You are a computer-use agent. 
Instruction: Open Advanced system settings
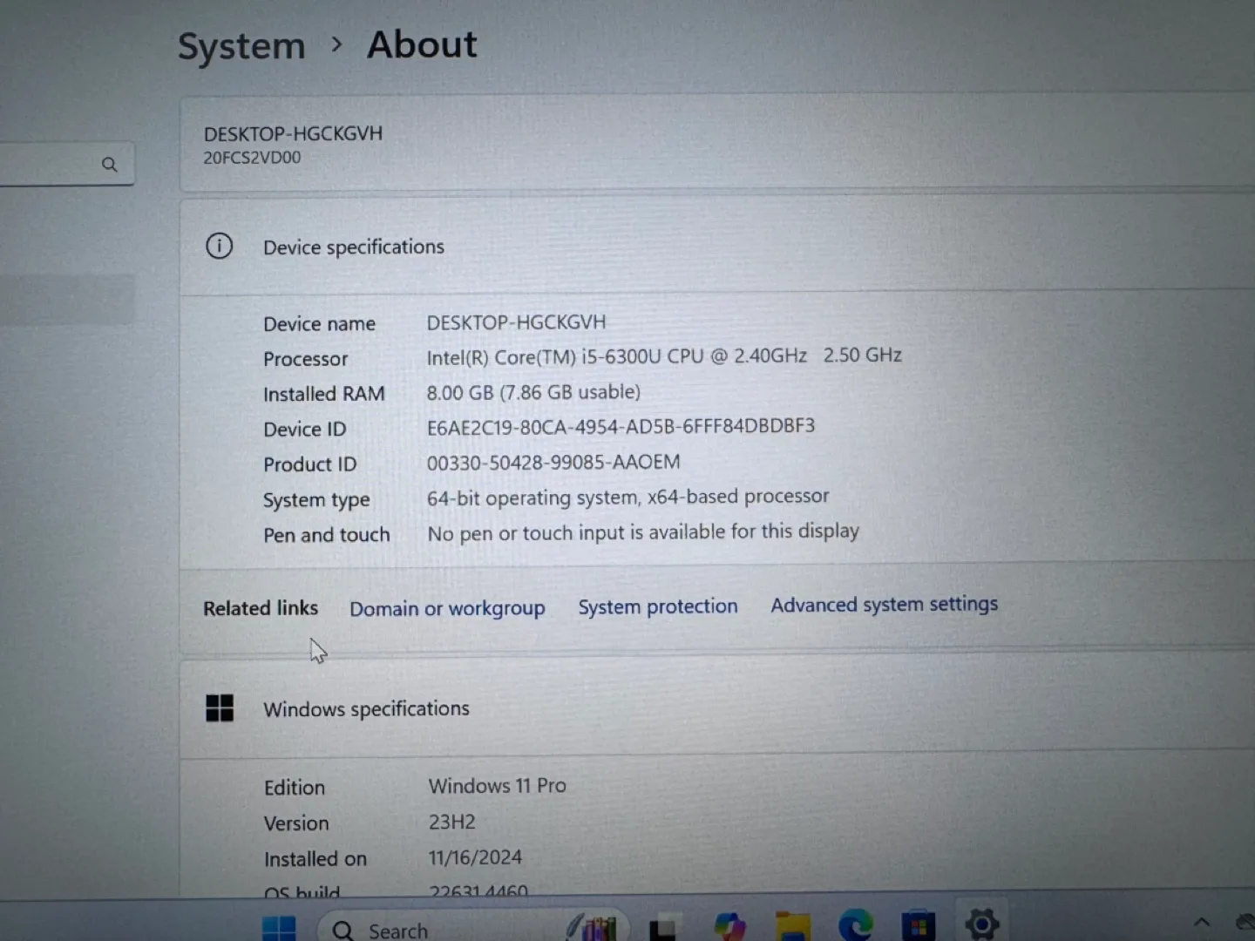(884, 605)
